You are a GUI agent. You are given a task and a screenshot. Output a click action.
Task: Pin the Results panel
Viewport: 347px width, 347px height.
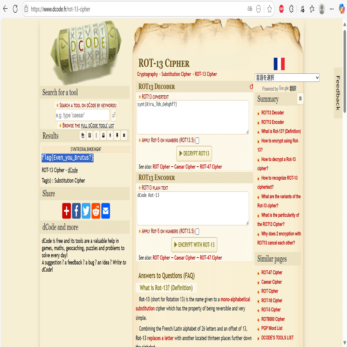(117, 135)
